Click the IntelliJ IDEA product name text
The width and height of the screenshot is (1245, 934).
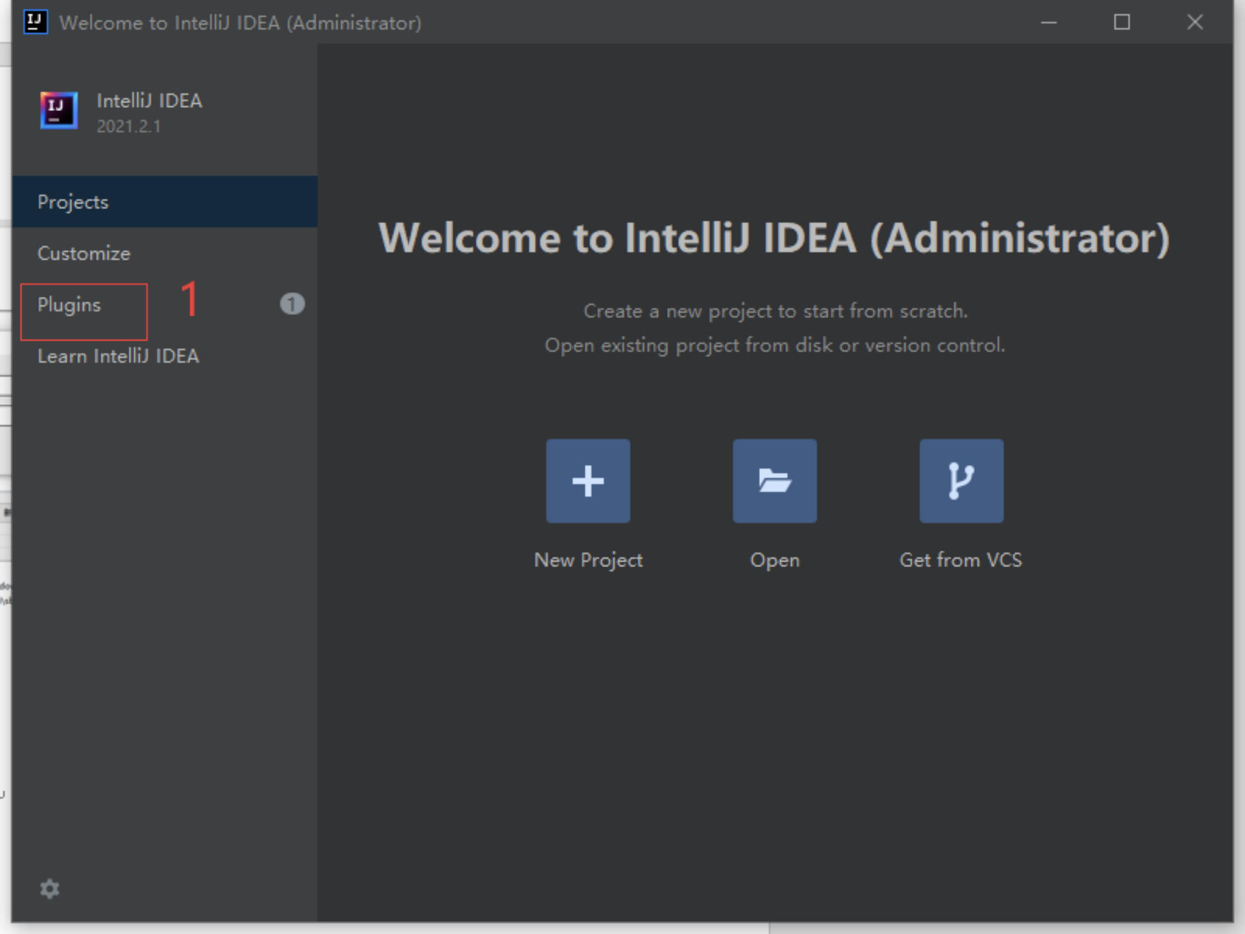(149, 101)
